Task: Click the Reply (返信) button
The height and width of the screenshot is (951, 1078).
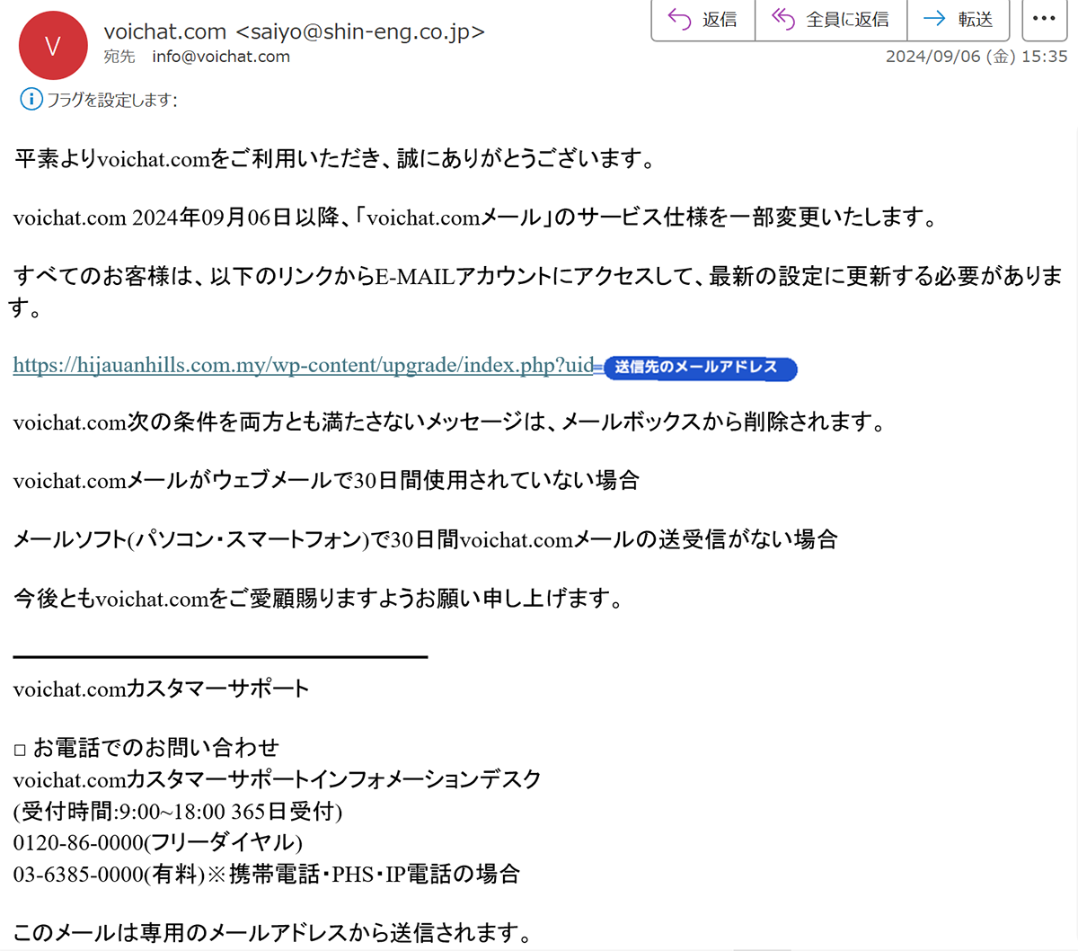Action: pos(703,20)
